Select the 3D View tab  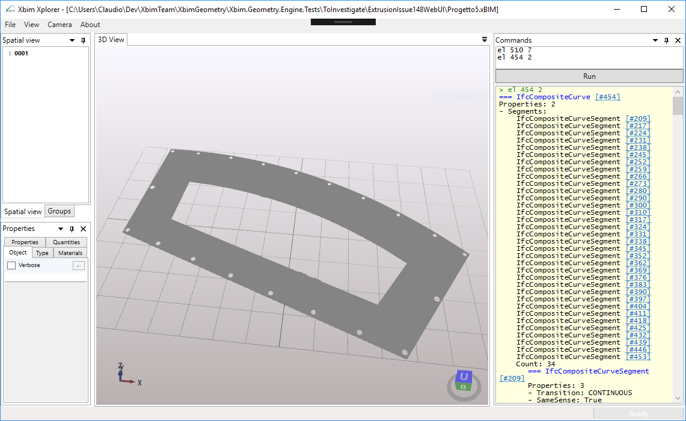[111, 39]
